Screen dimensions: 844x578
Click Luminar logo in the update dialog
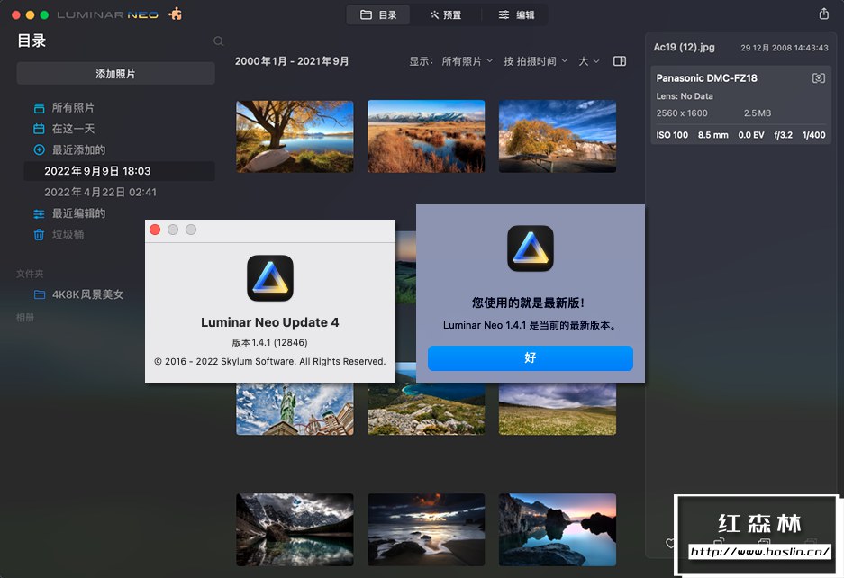click(531, 248)
